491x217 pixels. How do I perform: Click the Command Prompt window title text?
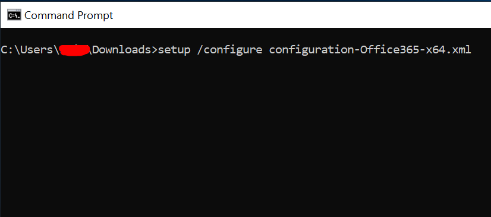pos(68,15)
